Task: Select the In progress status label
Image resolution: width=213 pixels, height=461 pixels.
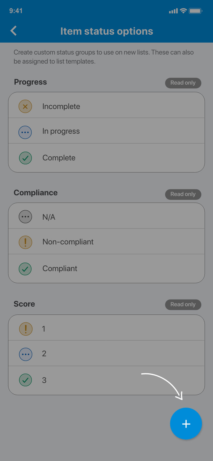Action: (x=61, y=131)
